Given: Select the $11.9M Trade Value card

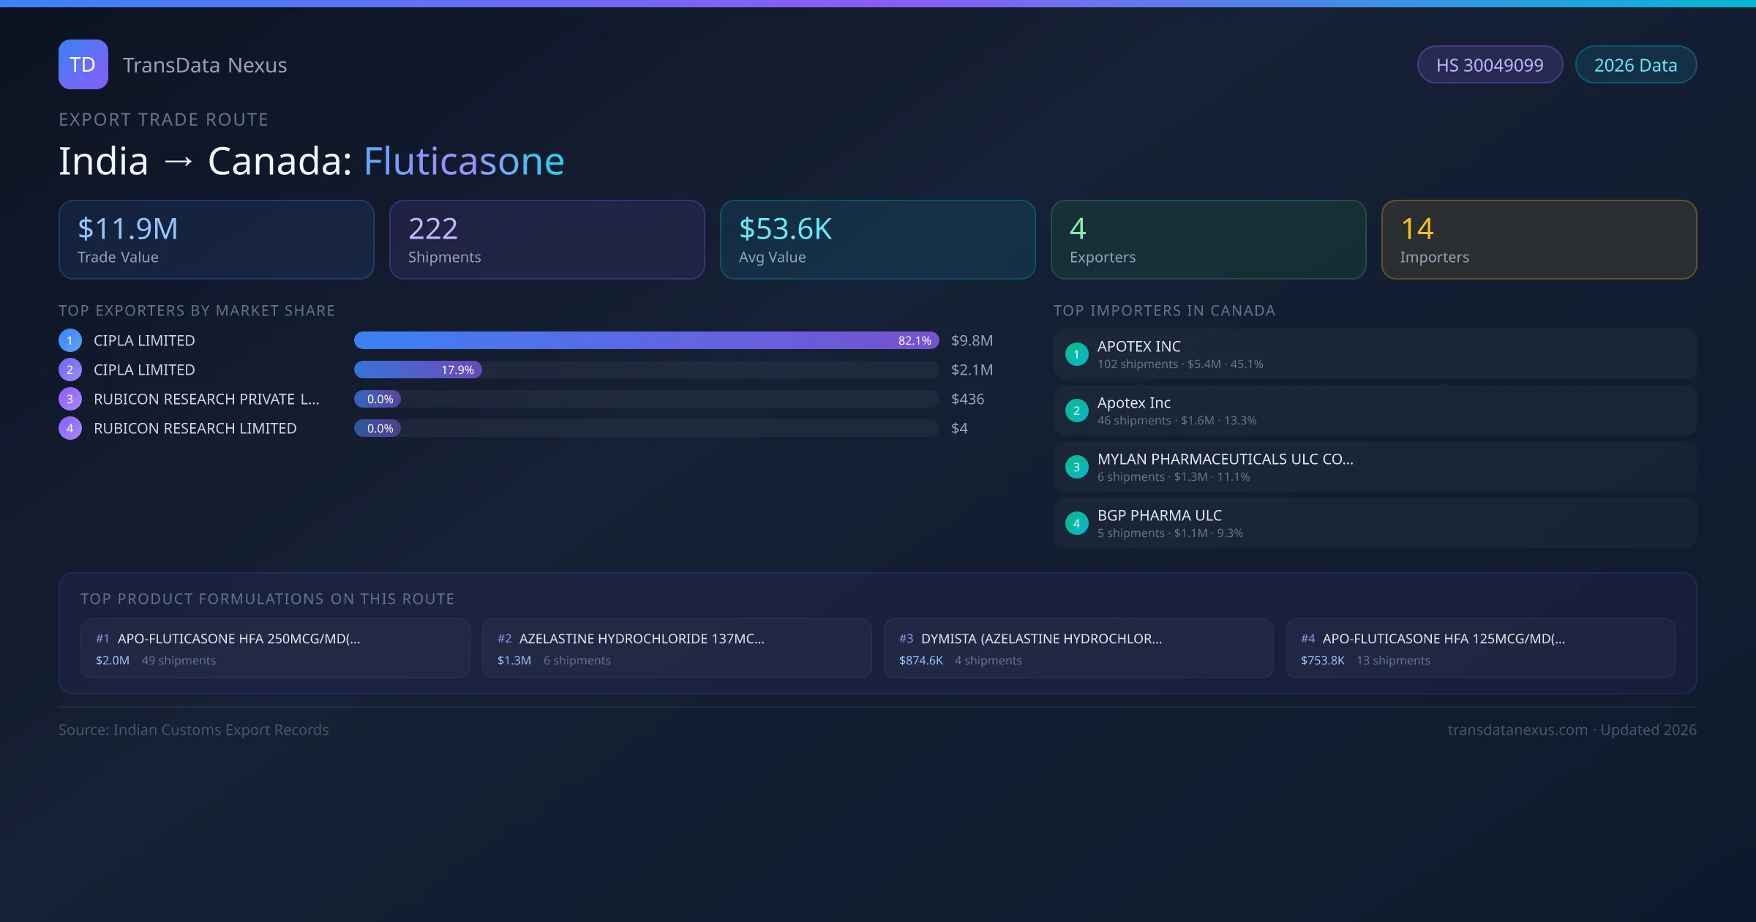Looking at the screenshot, I should [216, 240].
